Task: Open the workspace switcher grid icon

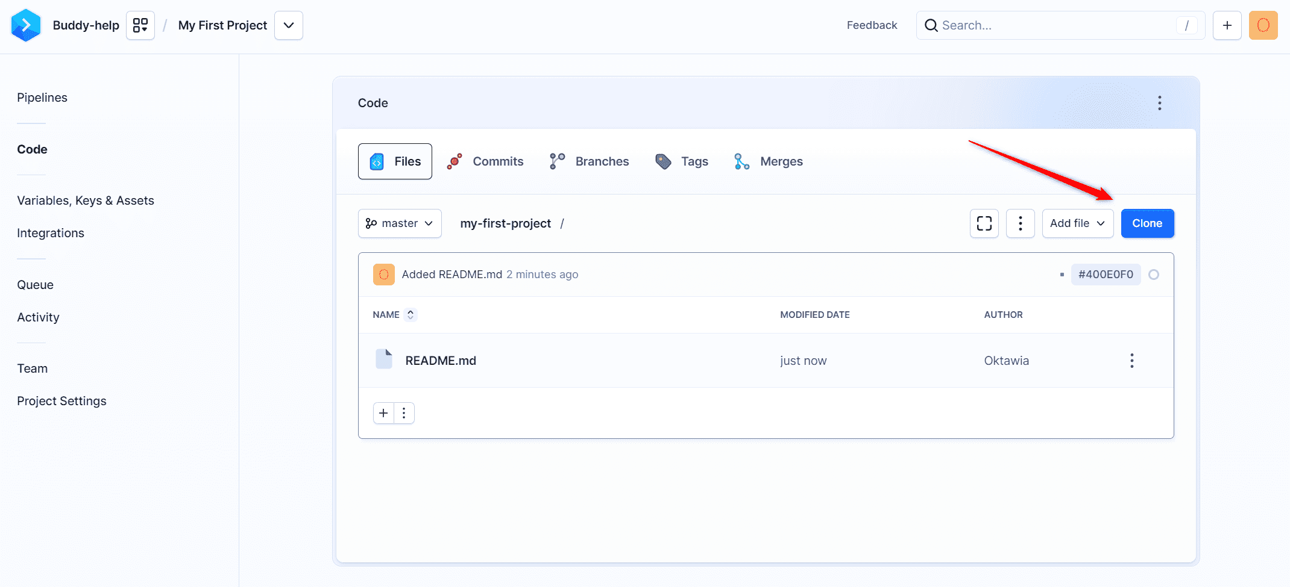Action: (x=140, y=25)
